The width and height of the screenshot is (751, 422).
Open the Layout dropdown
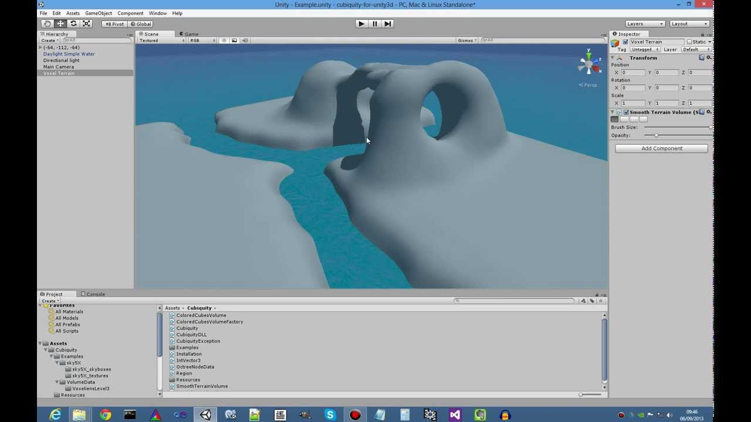click(x=689, y=23)
